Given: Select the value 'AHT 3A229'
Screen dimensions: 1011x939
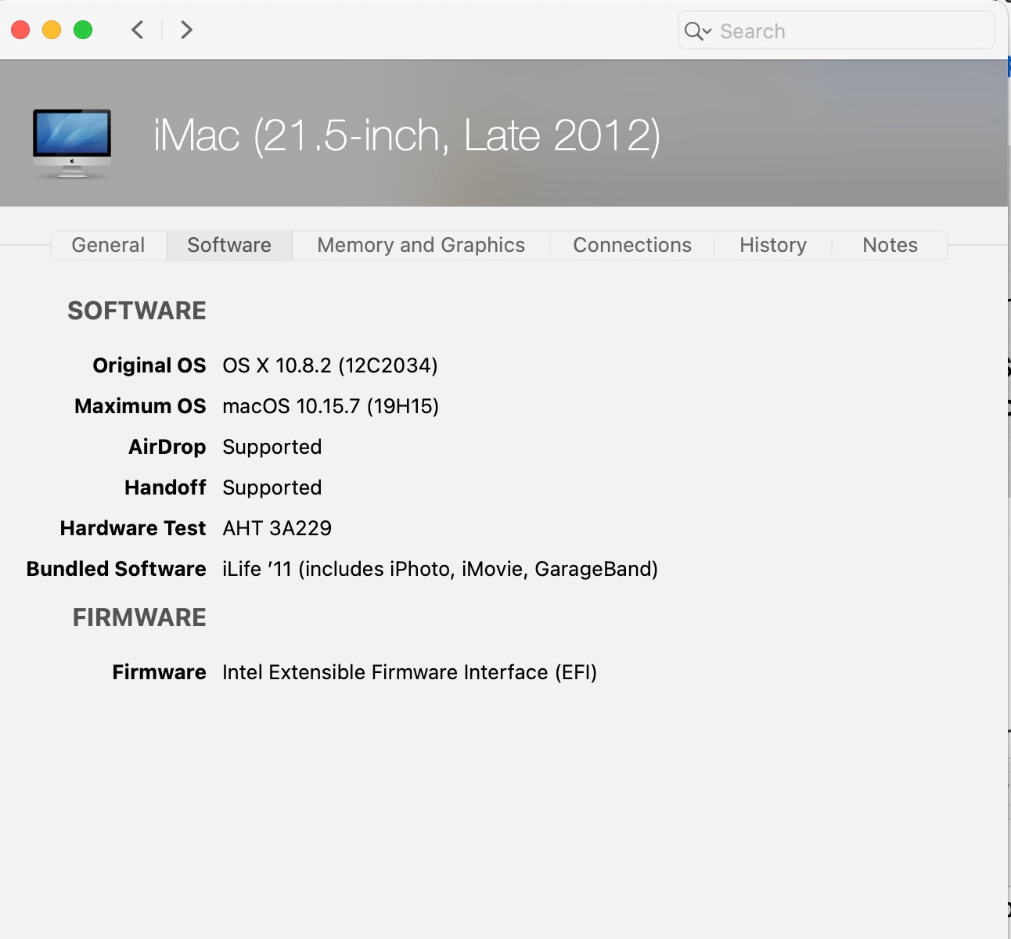Looking at the screenshot, I should (277, 528).
